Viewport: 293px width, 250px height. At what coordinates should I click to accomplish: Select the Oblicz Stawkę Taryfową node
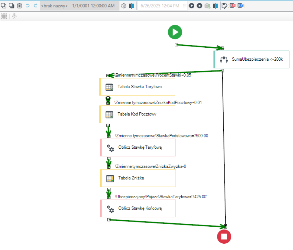(x=138, y=148)
